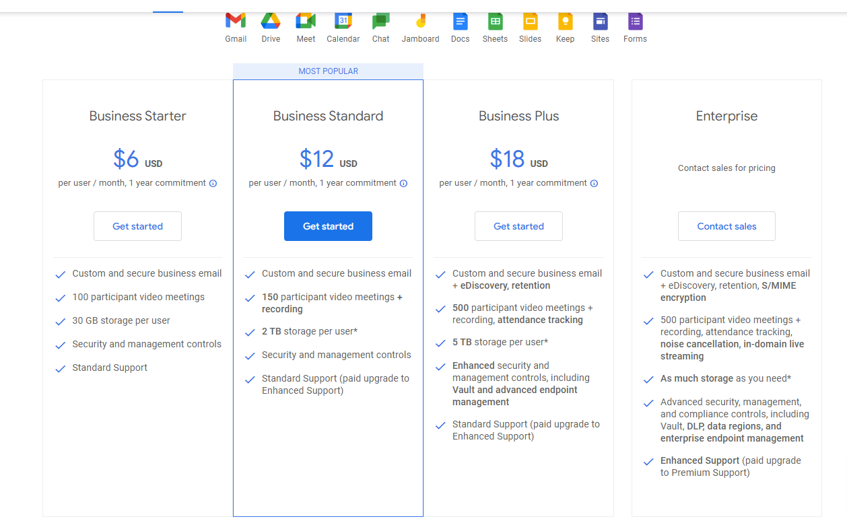Screen dimensions: 847x523
Task: Open the Keep icon
Action: point(565,22)
